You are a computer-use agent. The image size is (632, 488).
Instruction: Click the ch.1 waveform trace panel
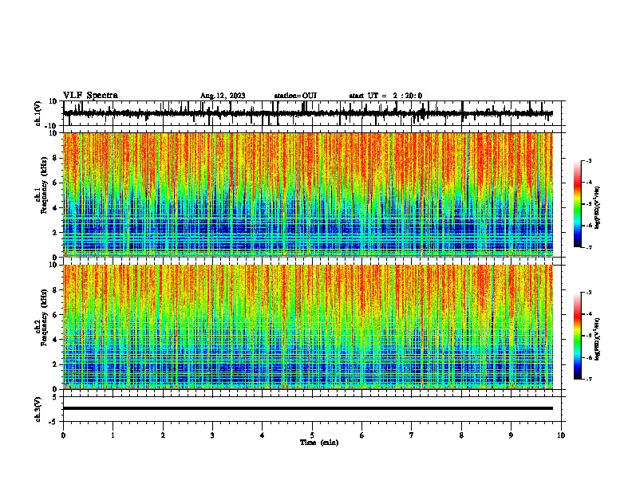pyautogui.click(x=314, y=113)
